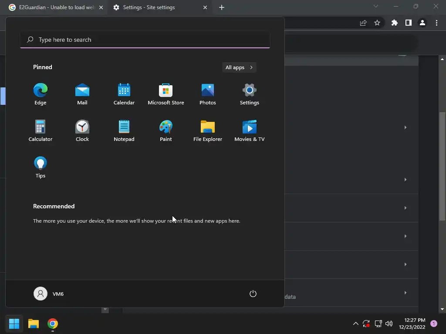Open volume control in system tray

pos(389,324)
